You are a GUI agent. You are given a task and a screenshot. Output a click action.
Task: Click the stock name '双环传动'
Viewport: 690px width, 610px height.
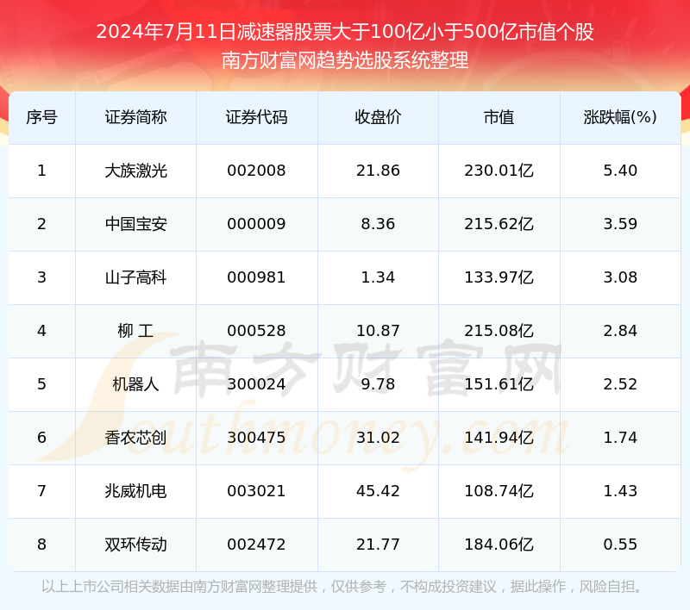[136, 545]
